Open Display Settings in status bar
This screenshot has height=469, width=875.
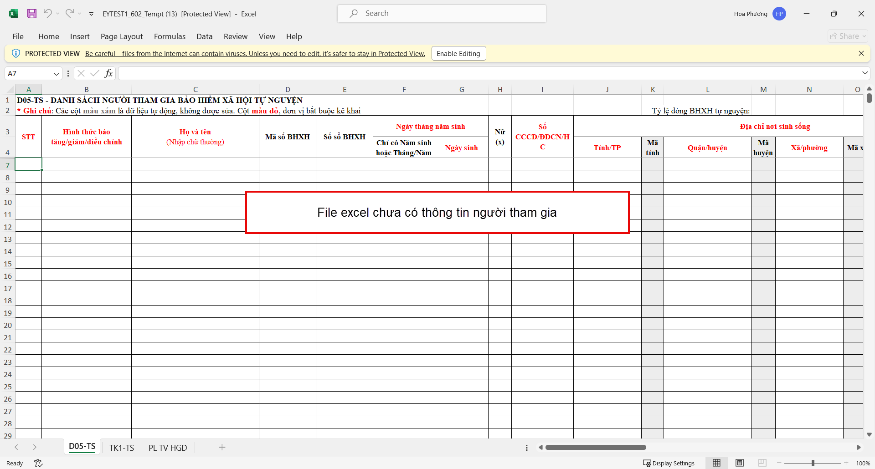pos(669,463)
